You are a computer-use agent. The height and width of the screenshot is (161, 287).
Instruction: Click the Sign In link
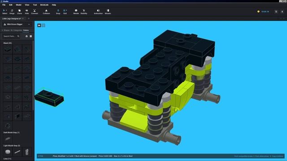(265, 12)
